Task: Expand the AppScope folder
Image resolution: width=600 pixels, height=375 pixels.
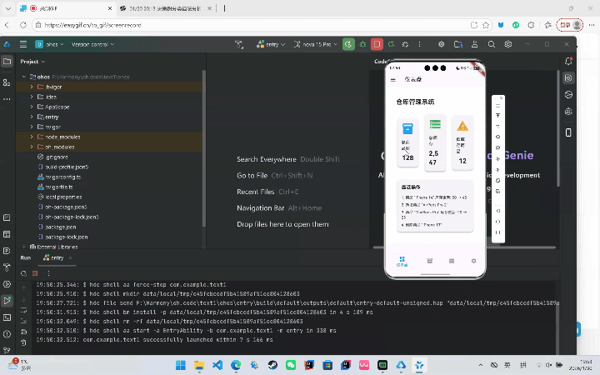Action: tap(32, 107)
